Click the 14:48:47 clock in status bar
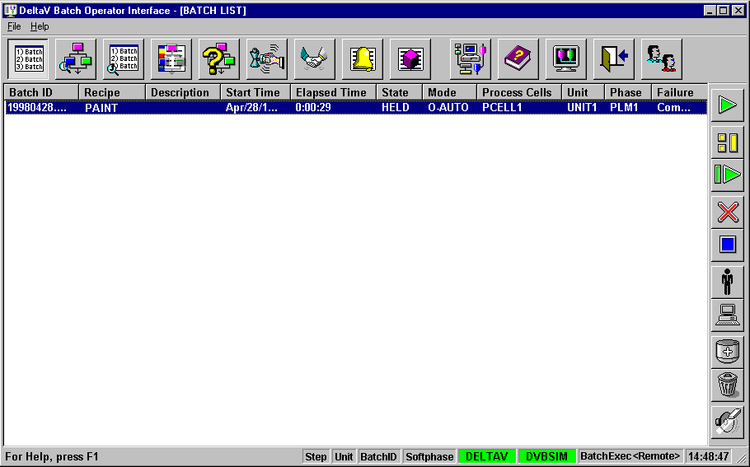The height and width of the screenshot is (467, 750). click(709, 456)
